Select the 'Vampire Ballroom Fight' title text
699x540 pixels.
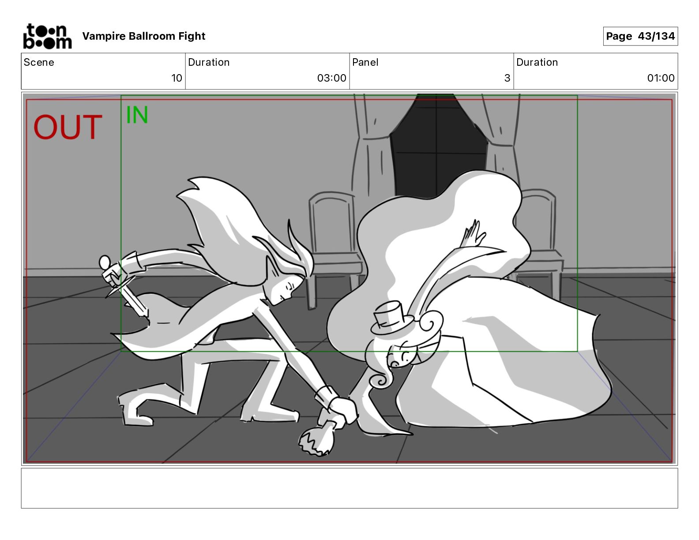[x=144, y=36]
